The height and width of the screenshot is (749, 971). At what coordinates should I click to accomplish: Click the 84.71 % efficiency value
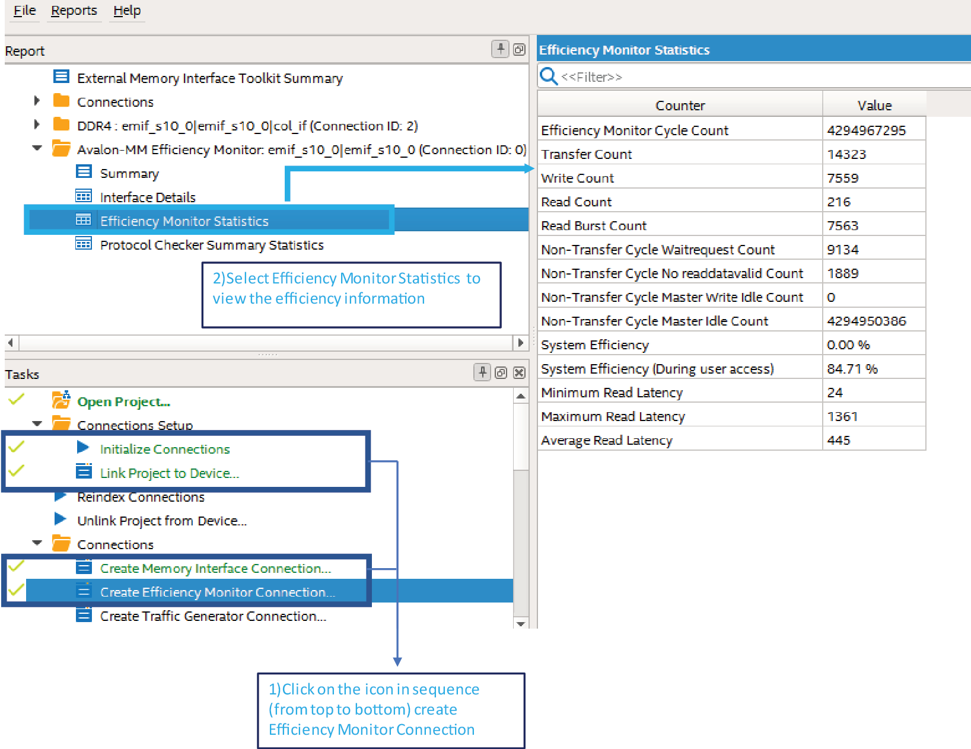coord(852,368)
